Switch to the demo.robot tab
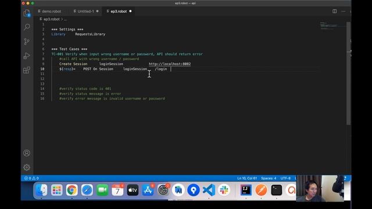Screen dimensions: 372x209 [49, 11]
